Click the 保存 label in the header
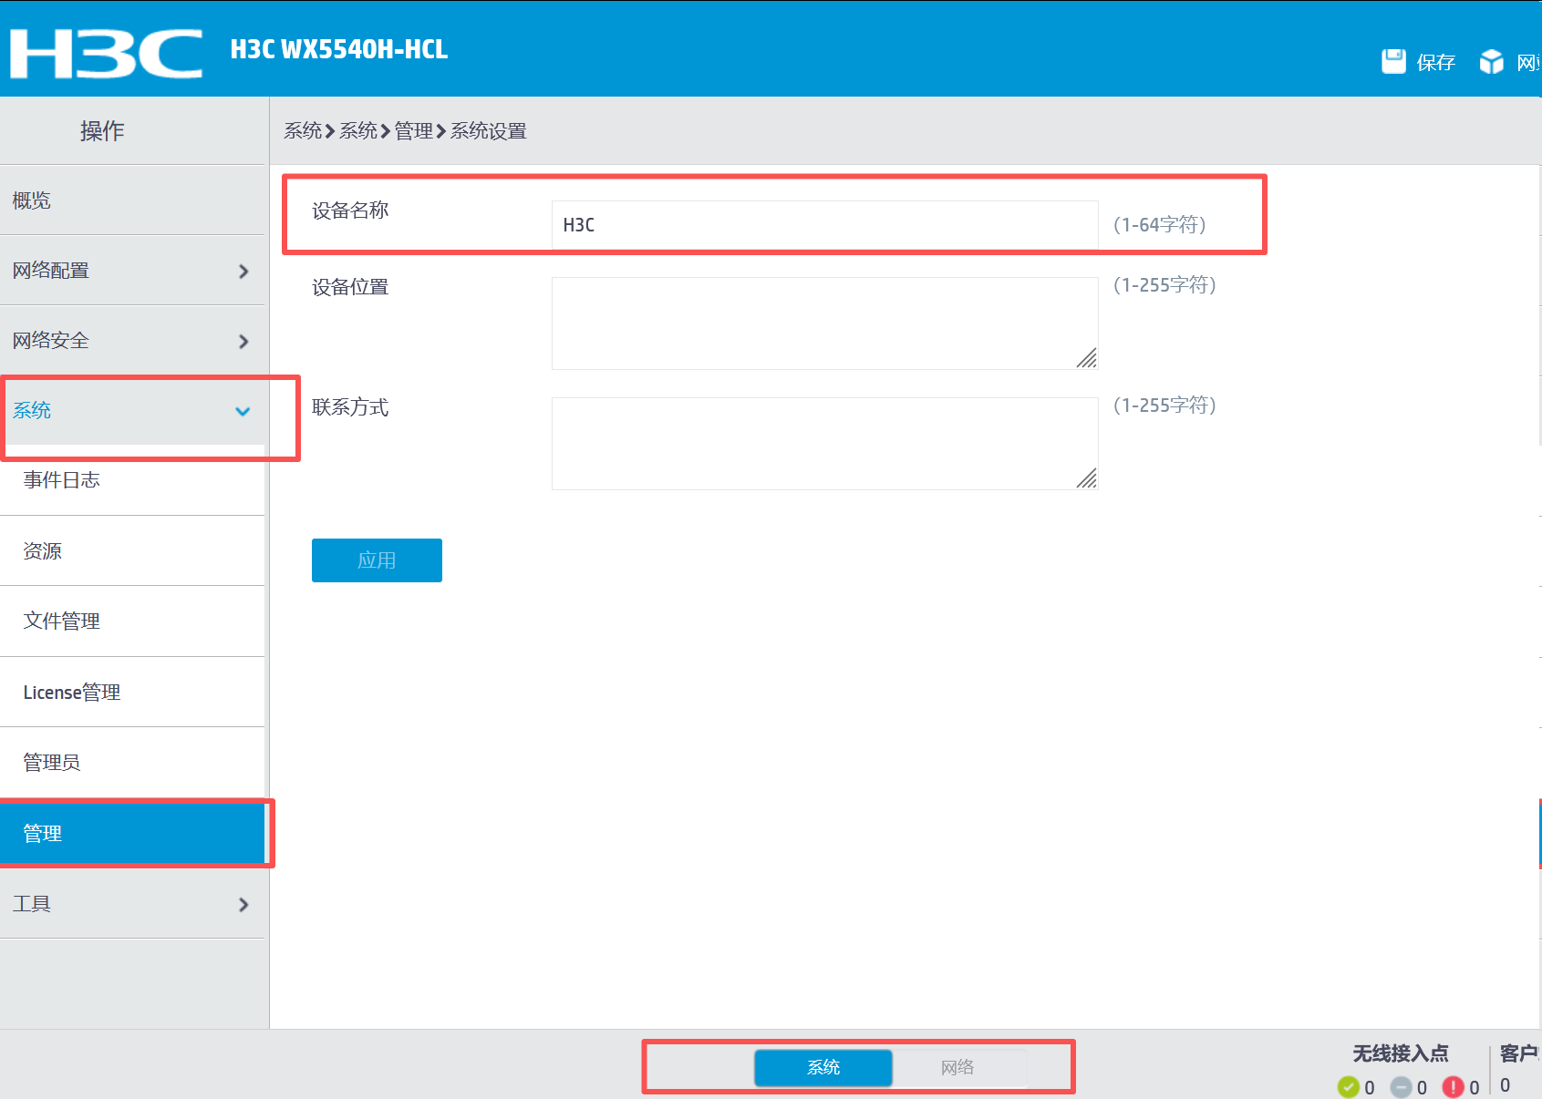The width and height of the screenshot is (1542, 1099). (x=1436, y=62)
